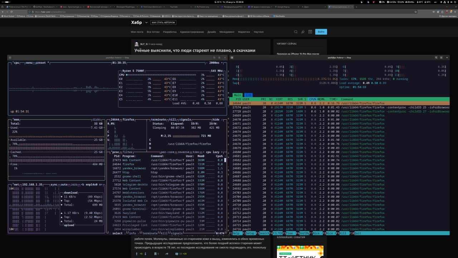Click the CPU temperature 45°C indicator in top bar
This screenshot has height=258, width=458.
tap(421, 2)
